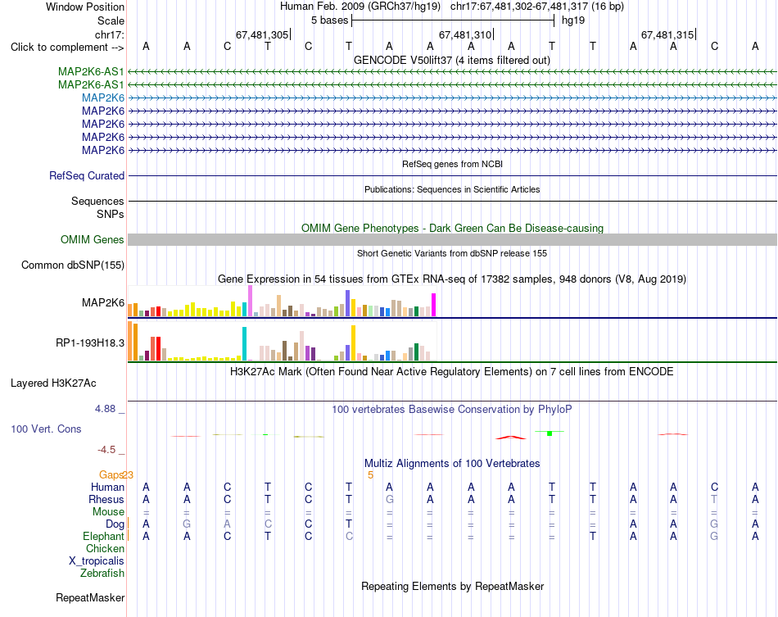778x617 pixels.
Task: Click the Window Position label
Action: (85, 7)
